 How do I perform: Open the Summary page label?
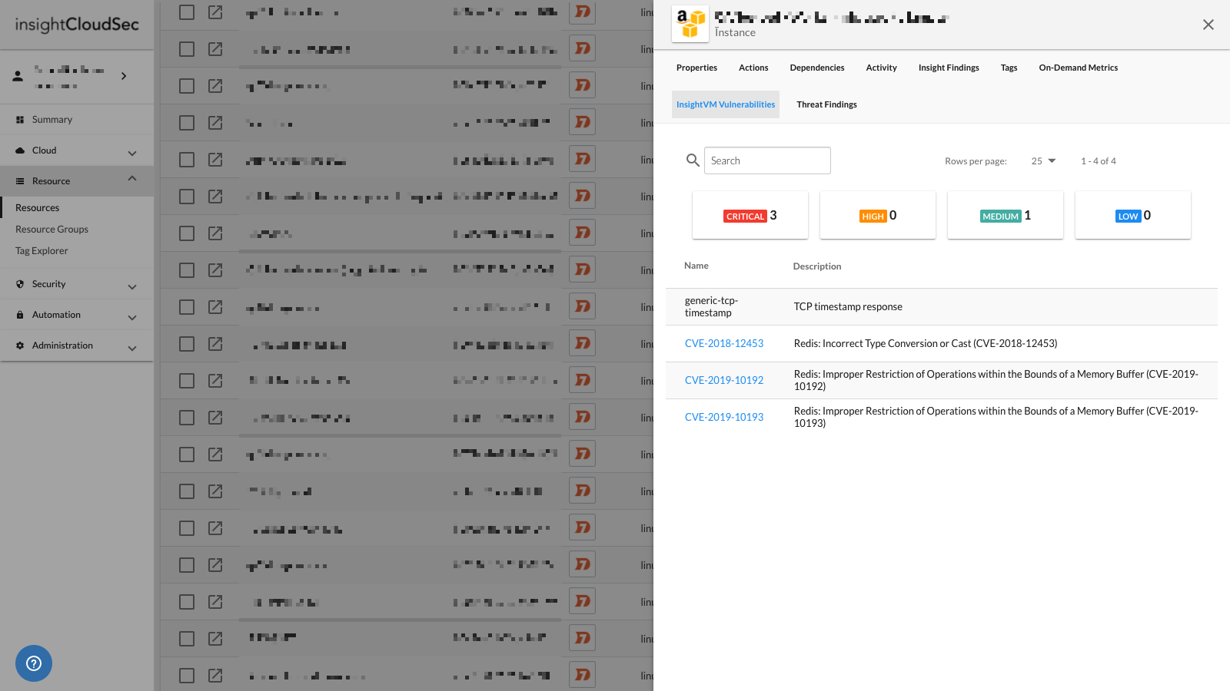point(52,120)
